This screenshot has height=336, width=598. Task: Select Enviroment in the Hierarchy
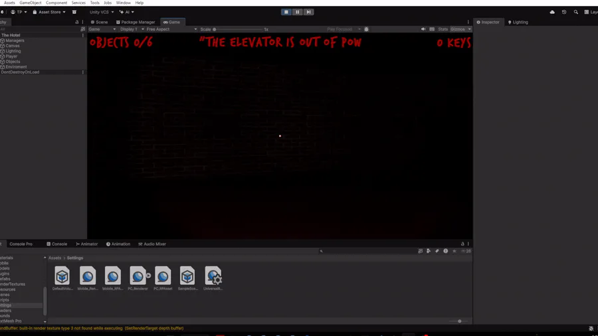16,67
